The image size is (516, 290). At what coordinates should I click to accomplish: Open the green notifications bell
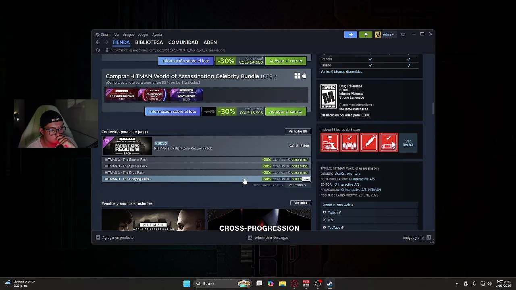[366, 35]
